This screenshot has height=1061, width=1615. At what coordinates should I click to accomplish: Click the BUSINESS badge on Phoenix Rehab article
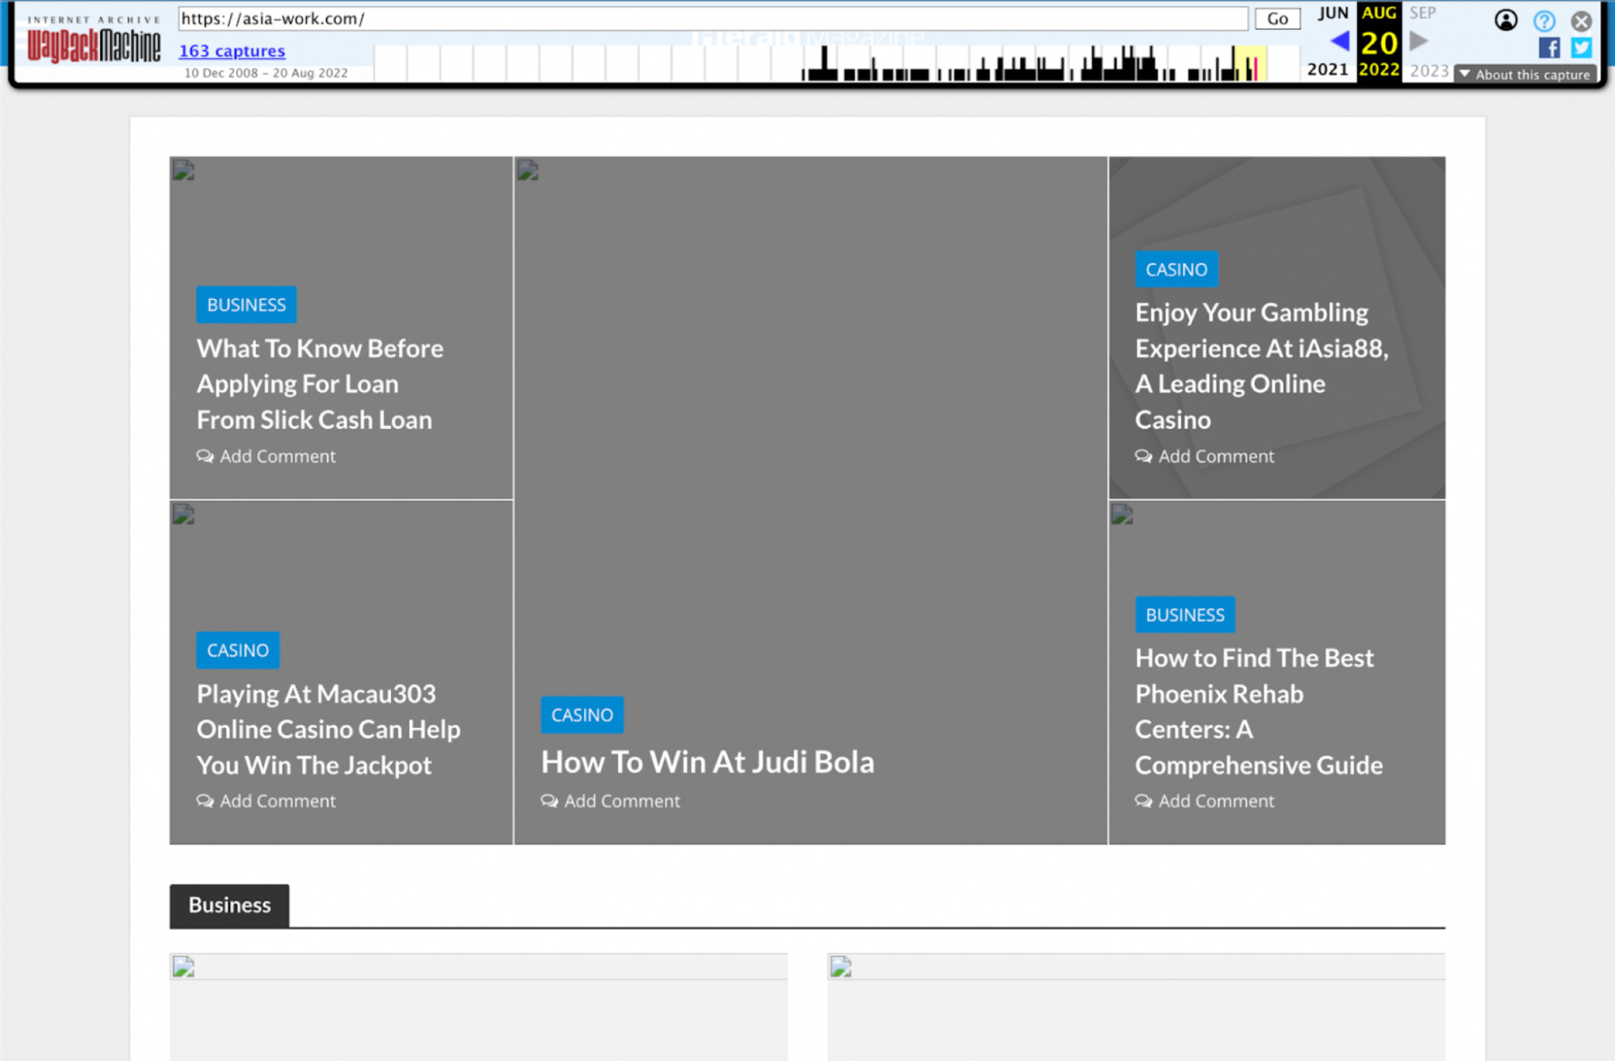[1184, 614]
